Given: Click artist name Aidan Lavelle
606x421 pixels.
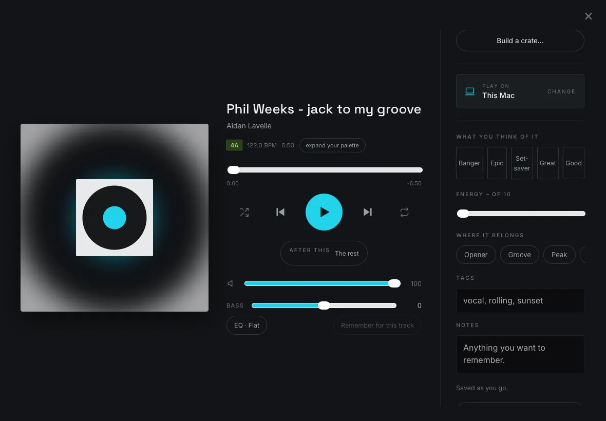Looking at the screenshot, I should pyautogui.click(x=249, y=126).
